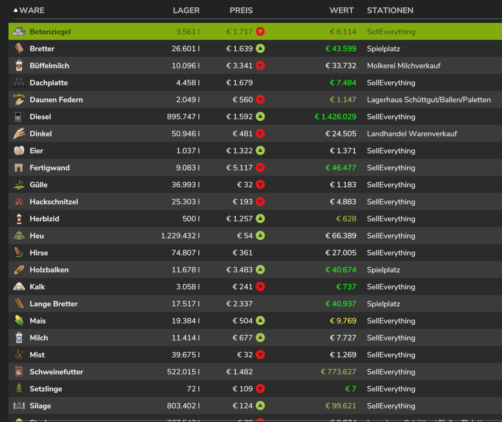The image size is (502, 422).
Task: Click the Silage bunker icon
Action: (x=19, y=406)
